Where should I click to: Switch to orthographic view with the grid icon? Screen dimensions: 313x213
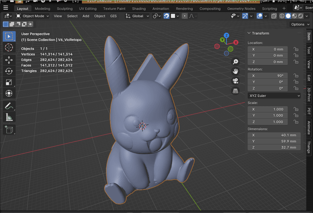pyautogui.click(x=236, y=91)
